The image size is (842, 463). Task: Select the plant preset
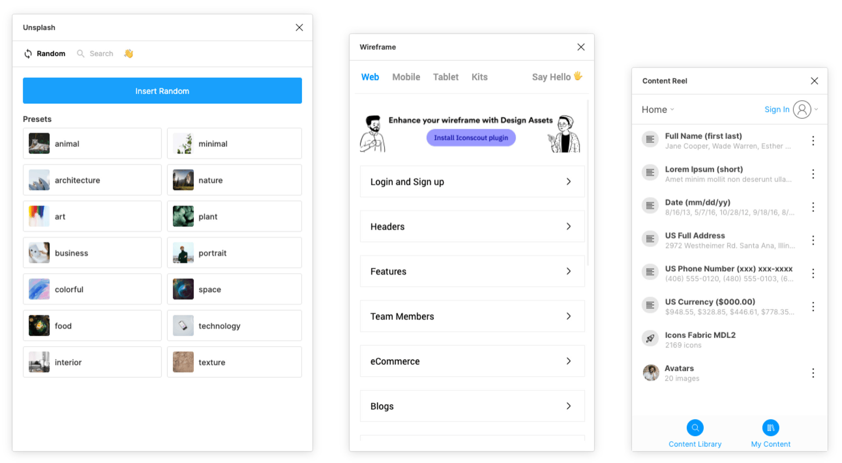point(235,217)
